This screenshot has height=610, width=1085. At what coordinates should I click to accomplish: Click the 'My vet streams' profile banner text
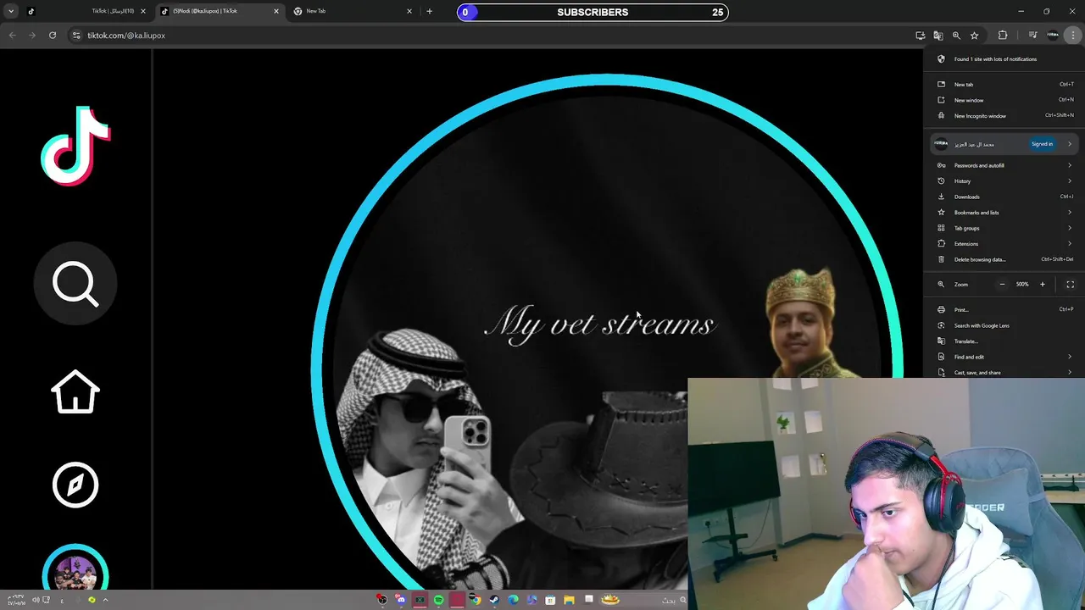(600, 324)
